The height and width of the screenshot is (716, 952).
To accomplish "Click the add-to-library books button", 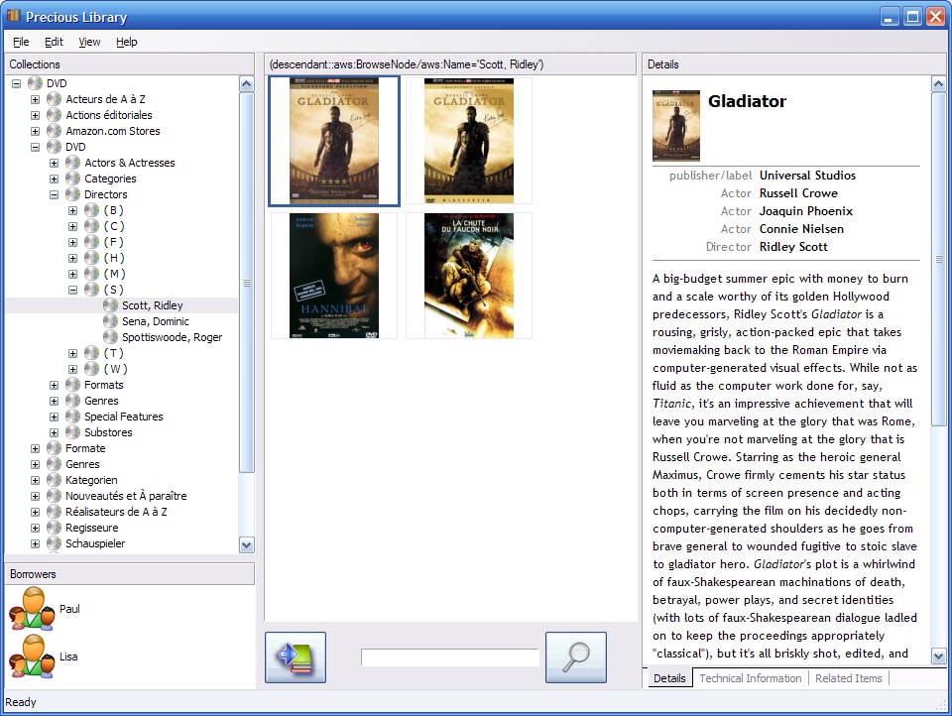I will click(296, 657).
